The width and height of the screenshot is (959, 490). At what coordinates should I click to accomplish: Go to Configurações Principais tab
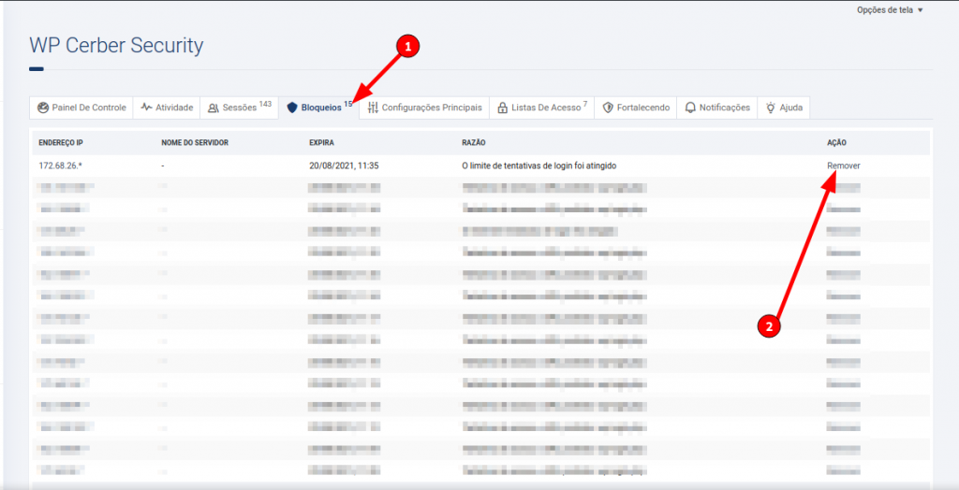pyautogui.click(x=424, y=108)
